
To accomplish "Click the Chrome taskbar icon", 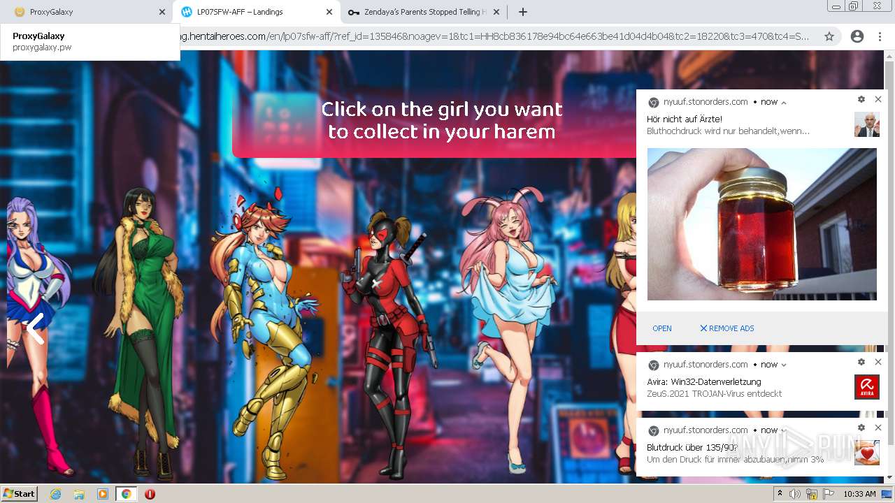I will (126, 494).
